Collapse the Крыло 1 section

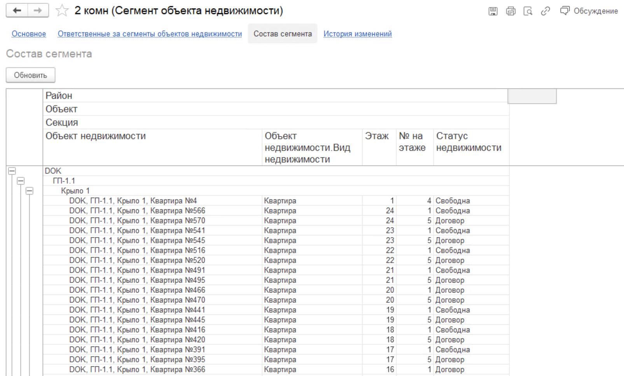coord(30,191)
